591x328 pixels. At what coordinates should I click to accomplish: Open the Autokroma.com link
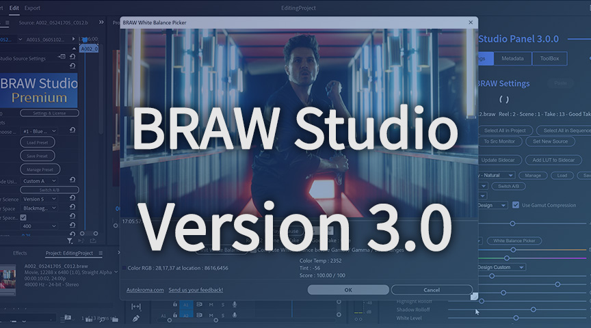[x=145, y=290]
